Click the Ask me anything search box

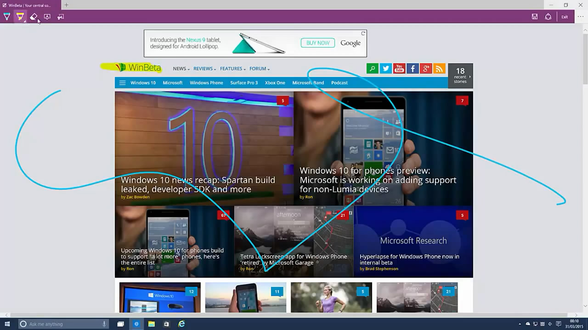(64, 324)
